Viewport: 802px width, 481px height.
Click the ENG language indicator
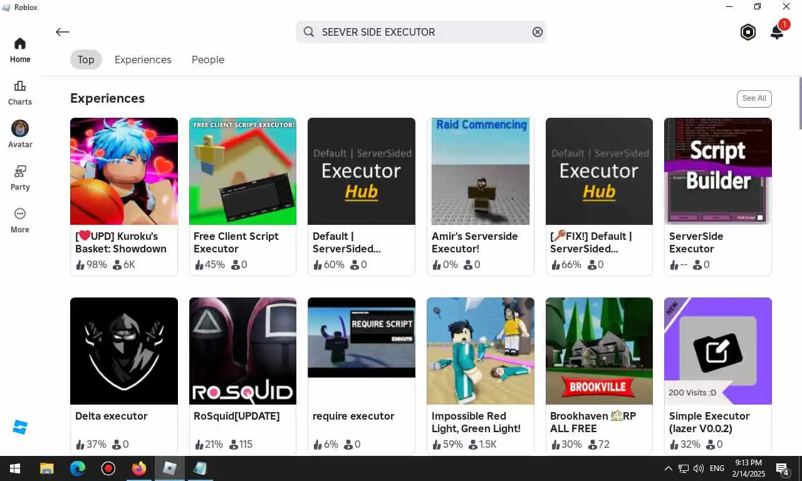[717, 468]
